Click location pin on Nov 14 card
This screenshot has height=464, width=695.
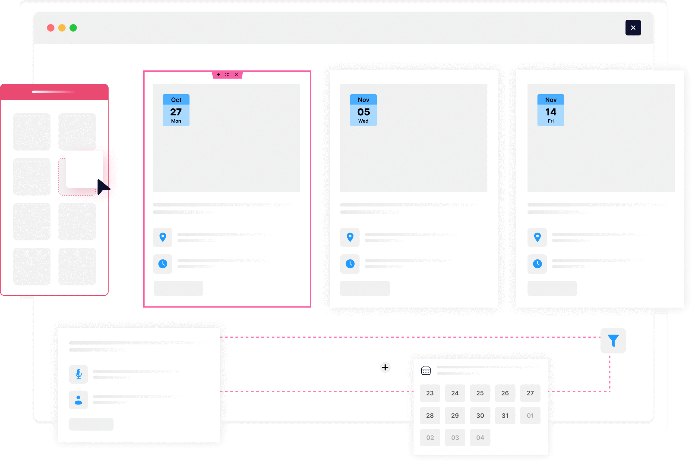(x=537, y=237)
